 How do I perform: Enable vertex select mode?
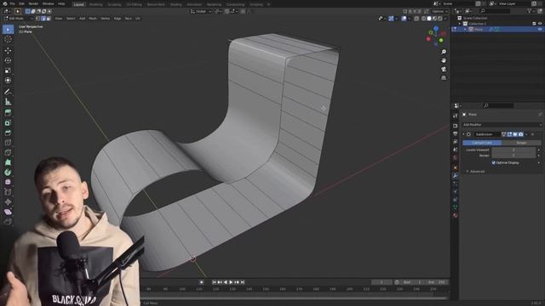pos(38,19)
